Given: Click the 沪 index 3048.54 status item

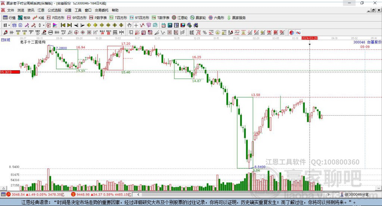Looking at the screenshot, I should click(x=35, y=194).
